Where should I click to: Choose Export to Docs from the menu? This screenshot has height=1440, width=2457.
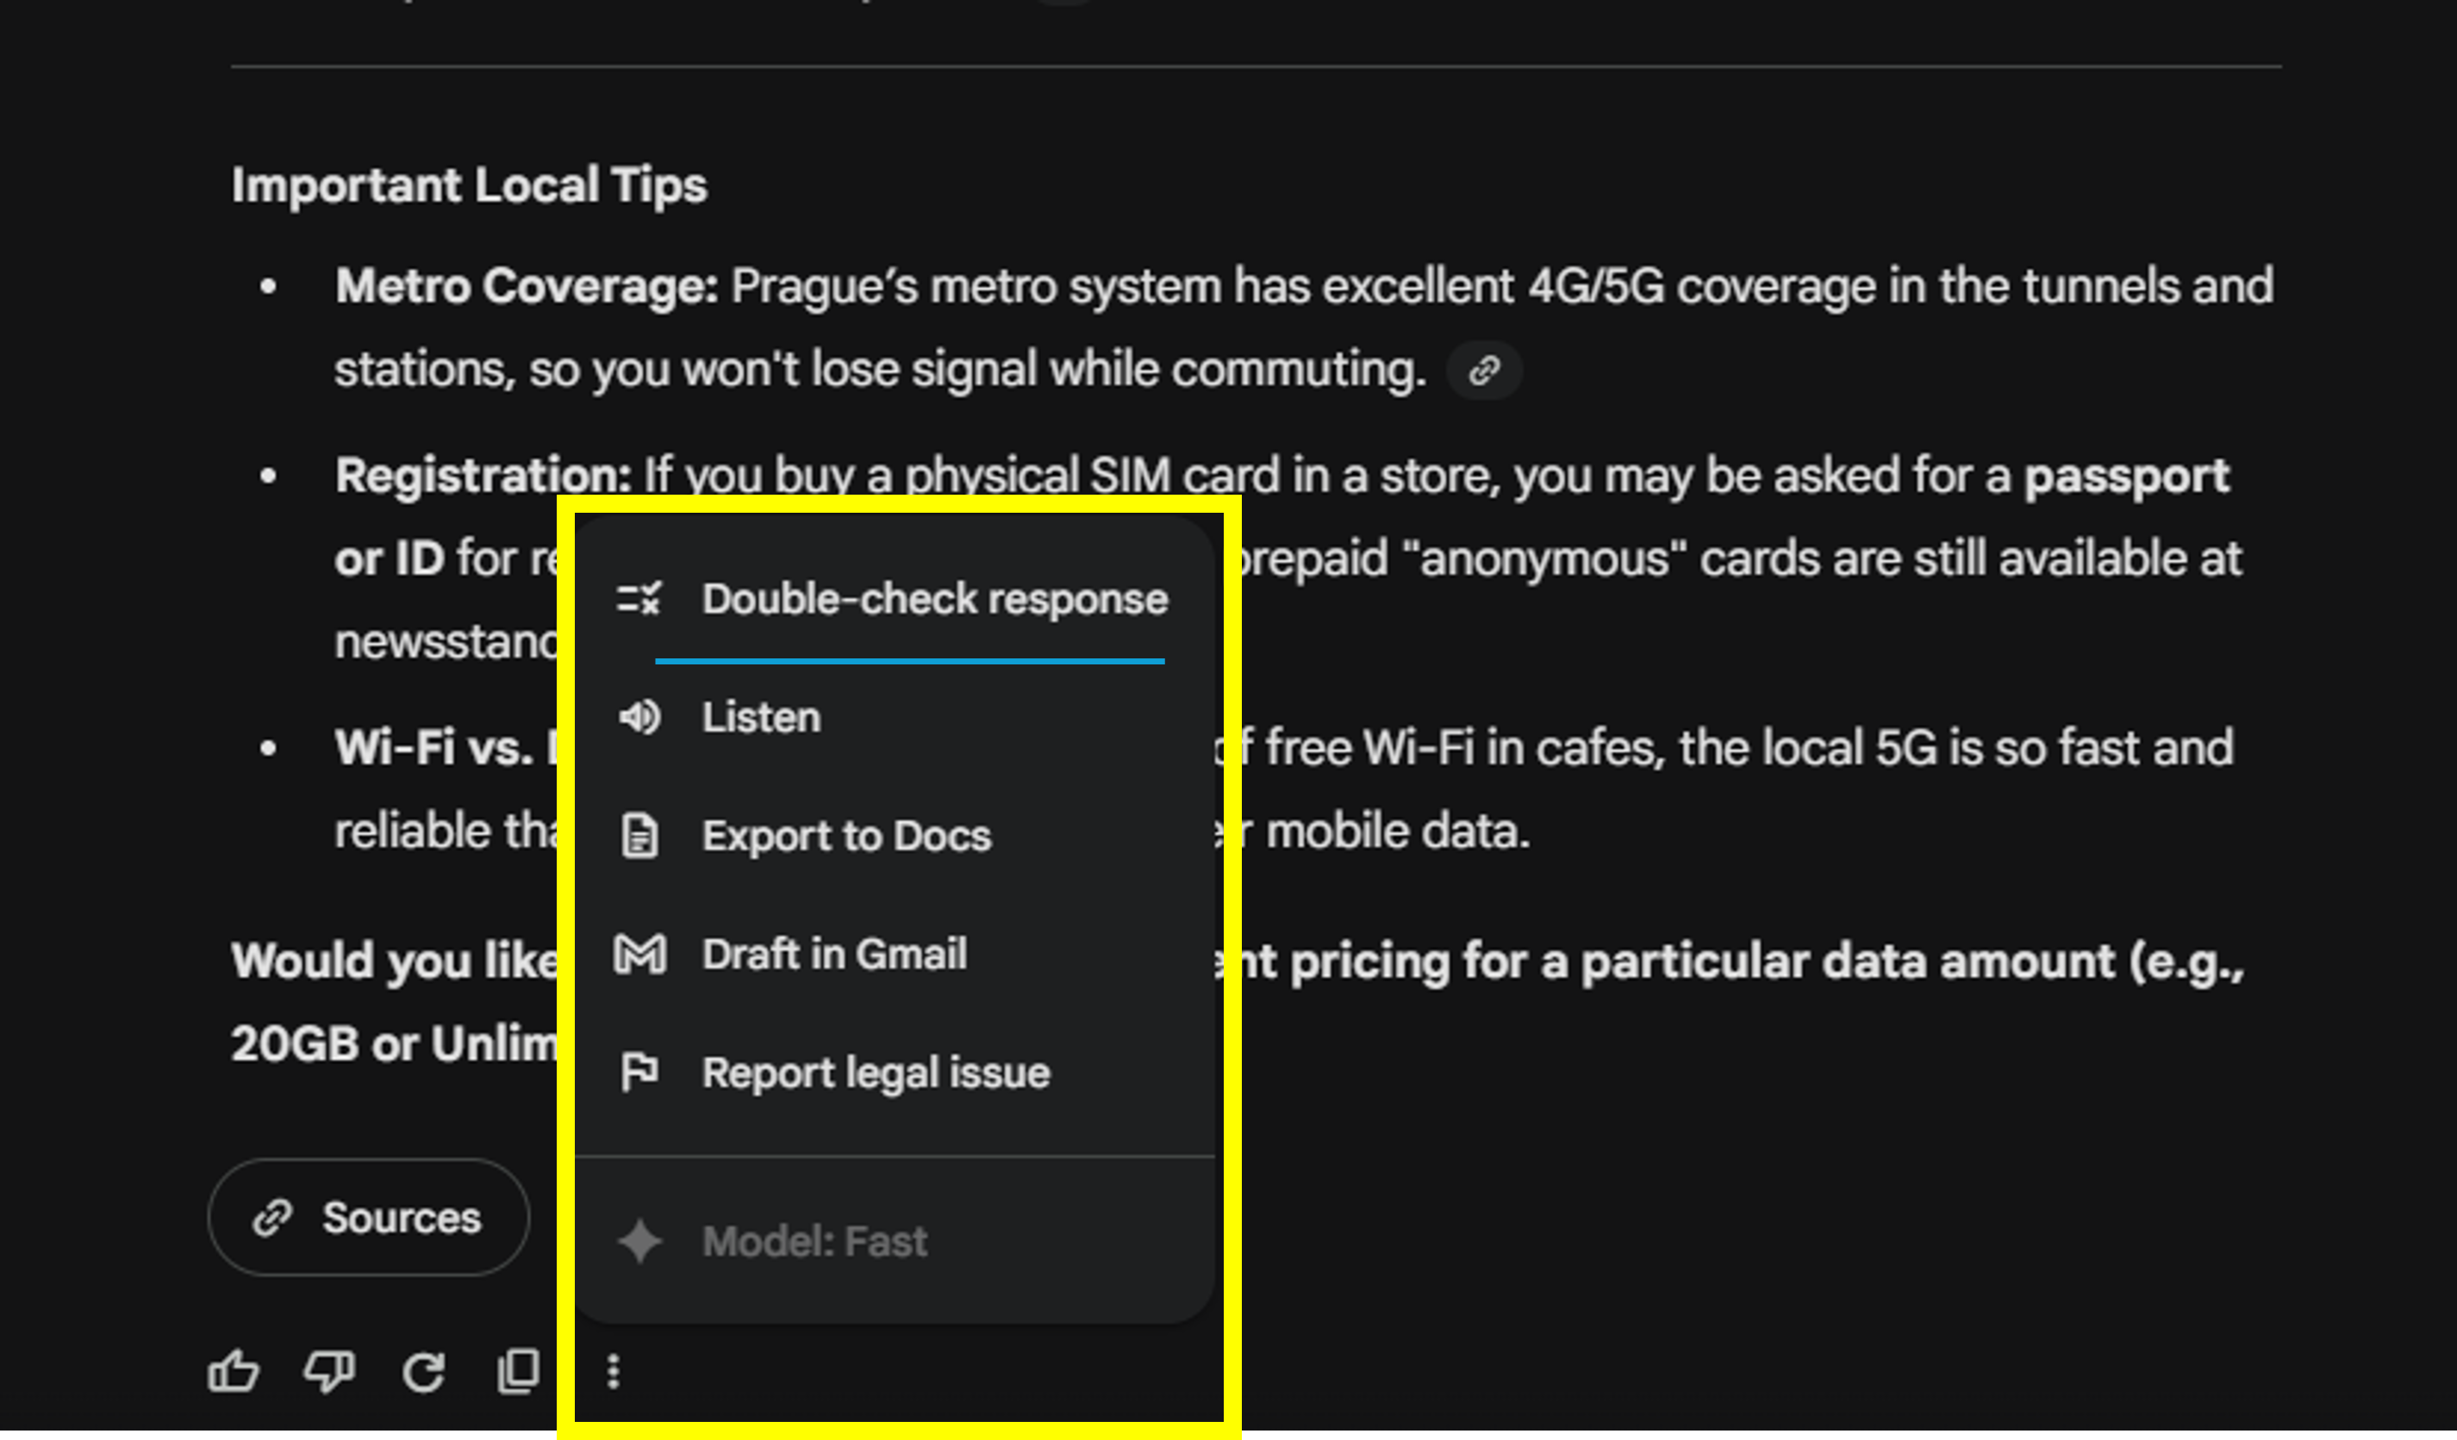[x=846, y=834]
